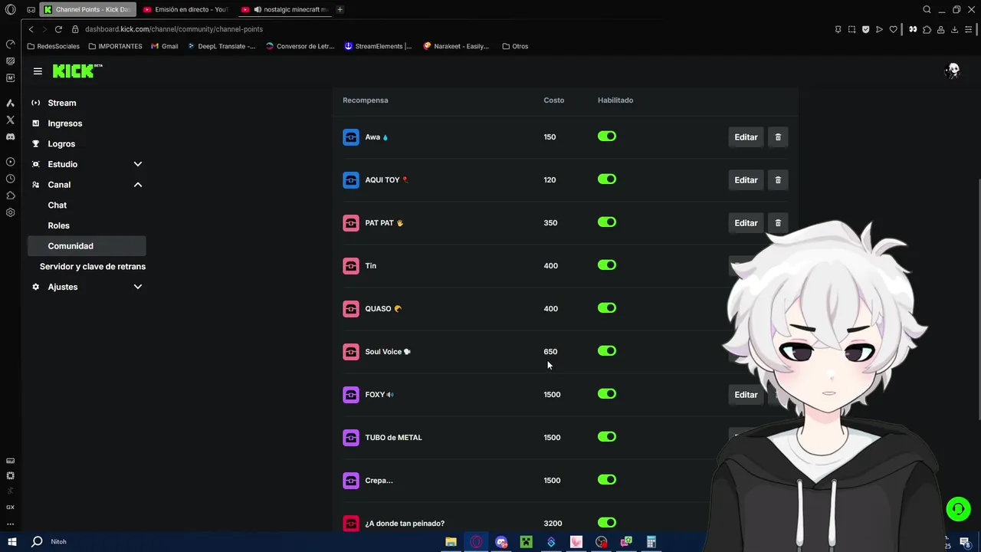Open the Kick hamburger menu
Screen dimensions: 981x552
coord(38,71)
